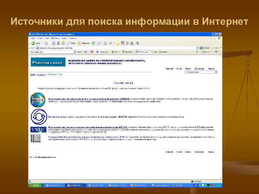Click the system tray clock
259x194 pixels.
click(x=218, y=185)
